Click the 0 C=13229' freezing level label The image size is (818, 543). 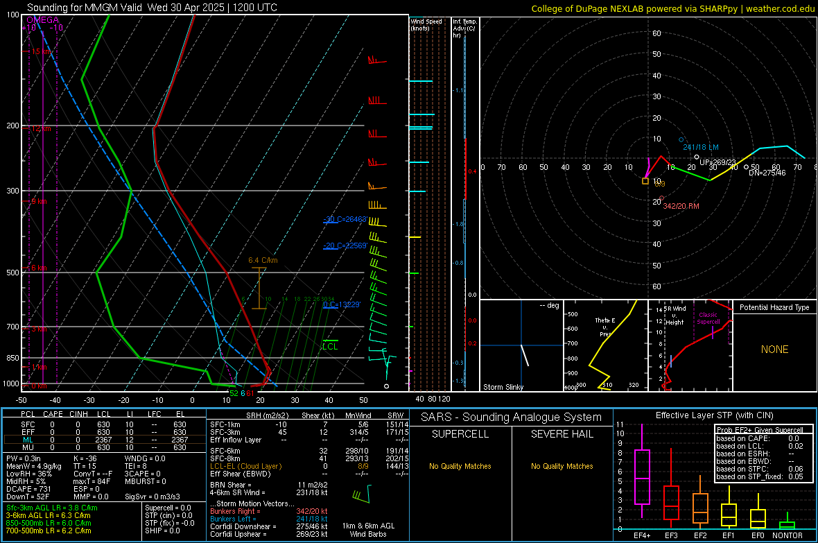point(341,305)
